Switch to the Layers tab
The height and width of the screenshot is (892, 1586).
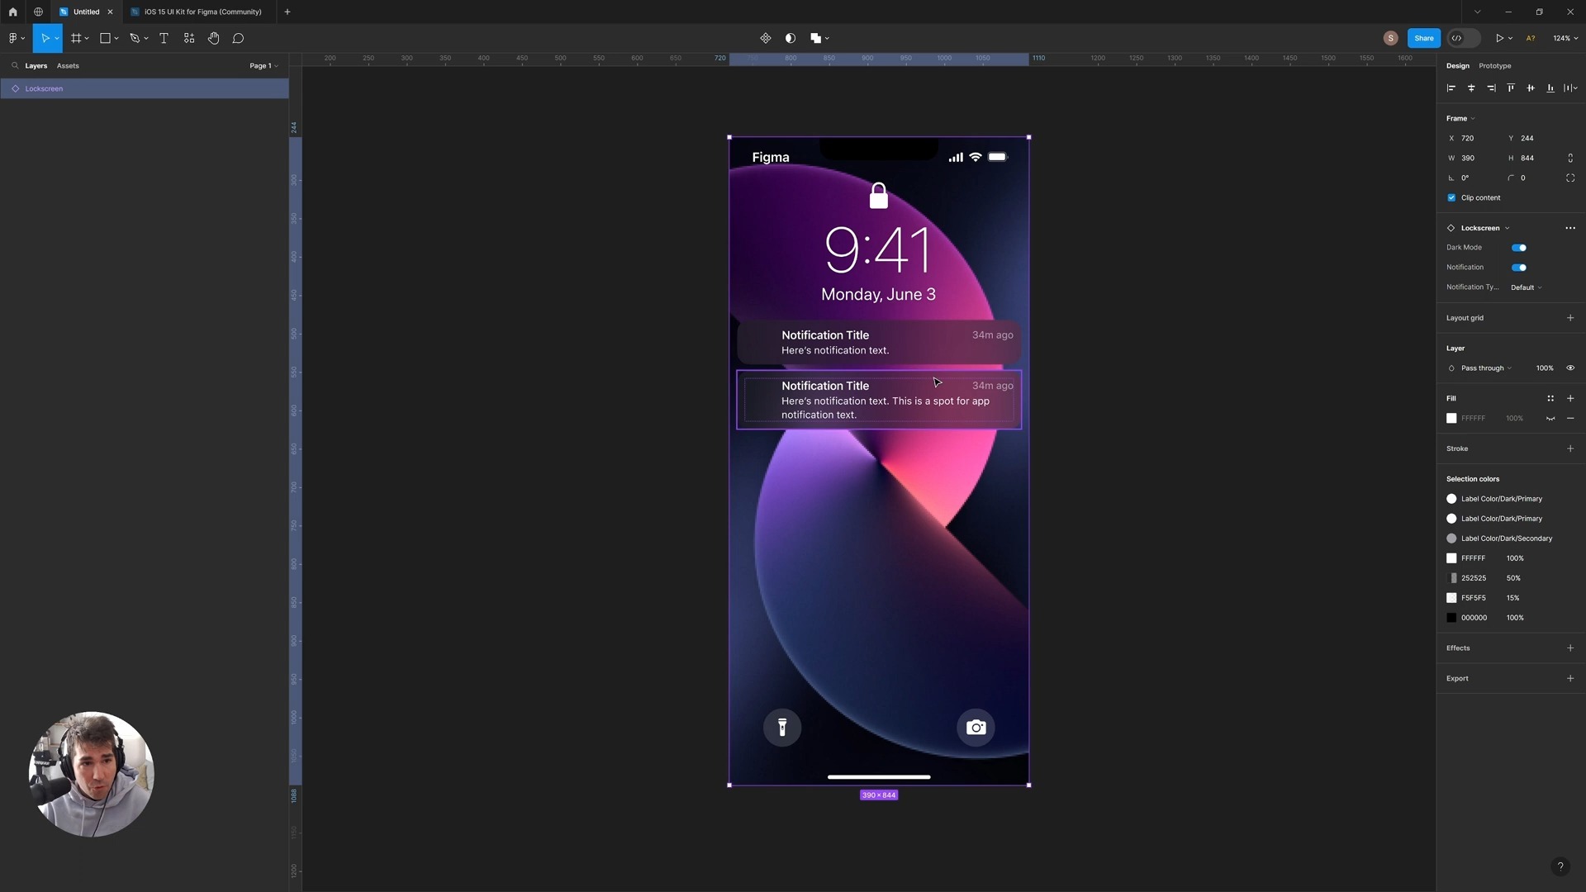tap(36, 65)
